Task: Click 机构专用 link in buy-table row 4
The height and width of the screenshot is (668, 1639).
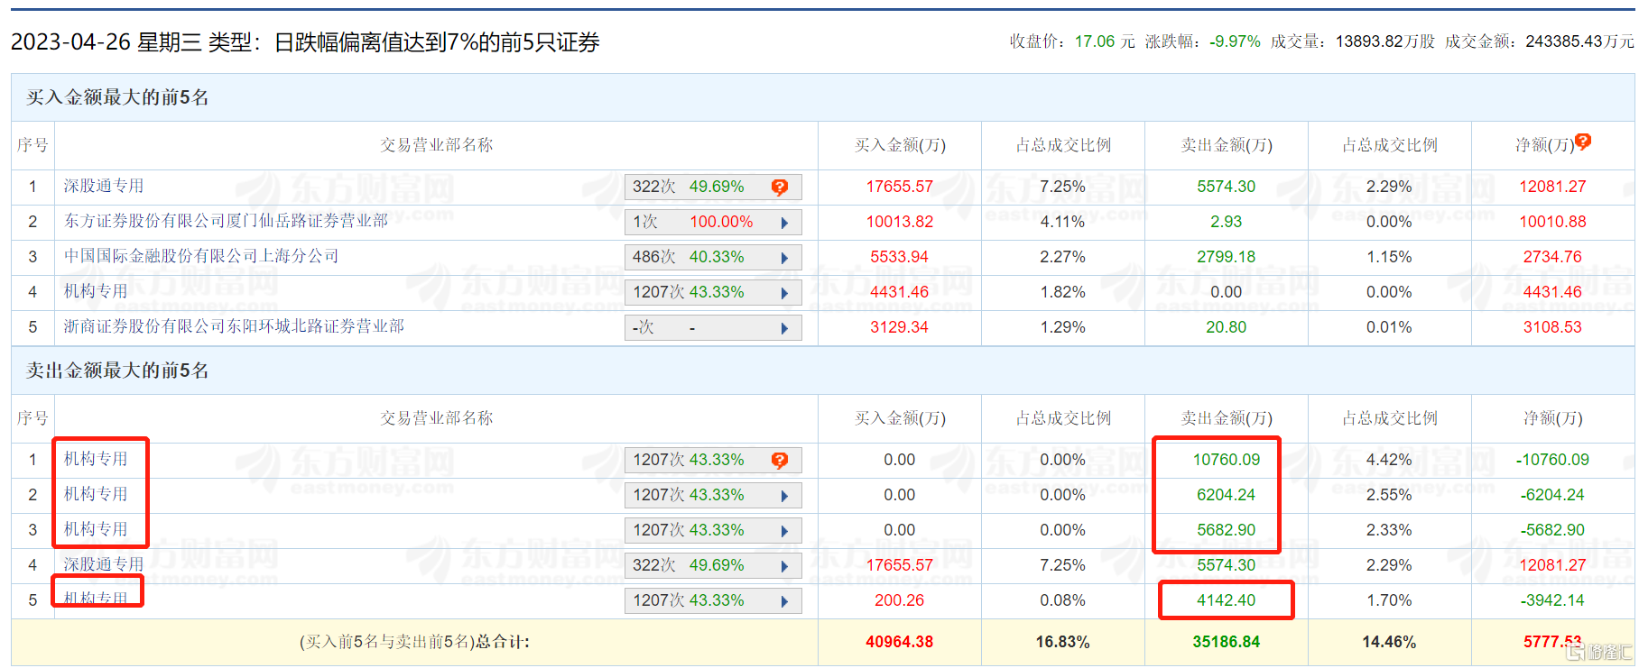Action: click(96, 291)
